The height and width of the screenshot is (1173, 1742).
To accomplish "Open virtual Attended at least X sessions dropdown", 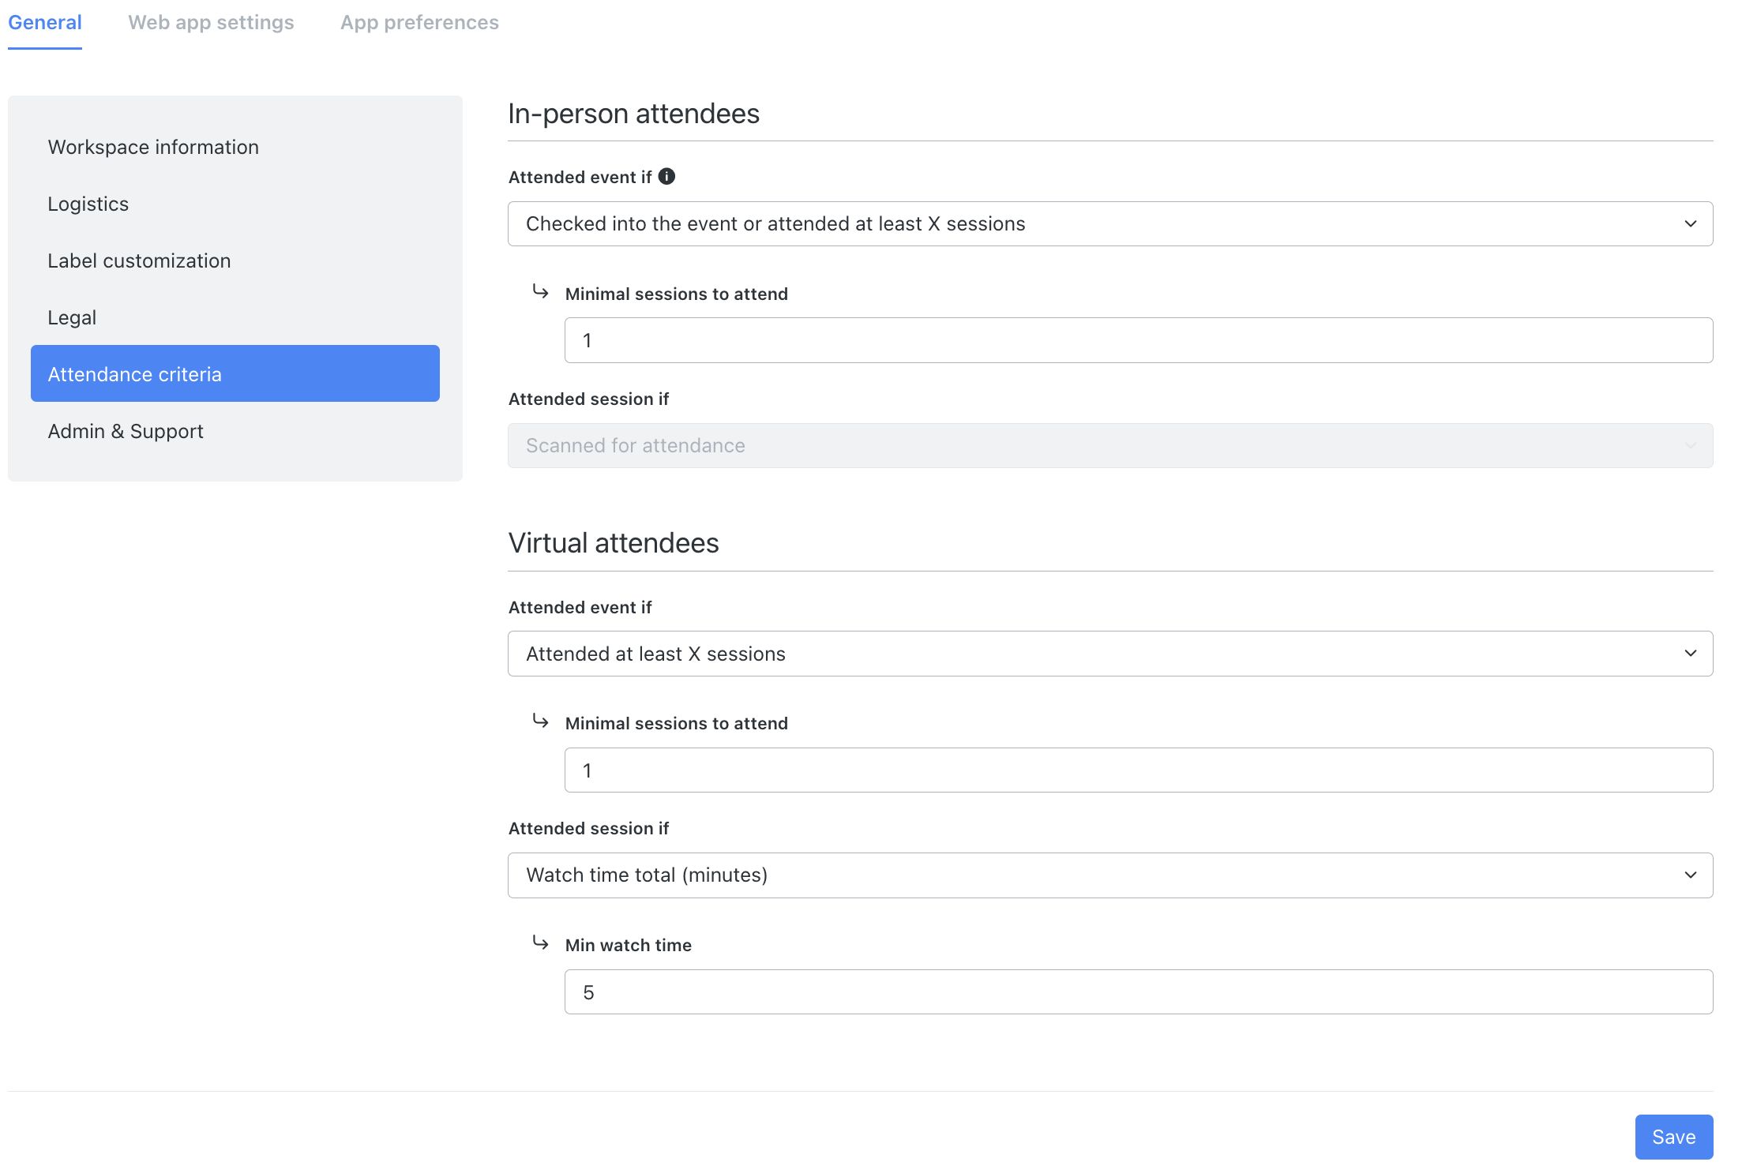I will (x=1110, y=654).
